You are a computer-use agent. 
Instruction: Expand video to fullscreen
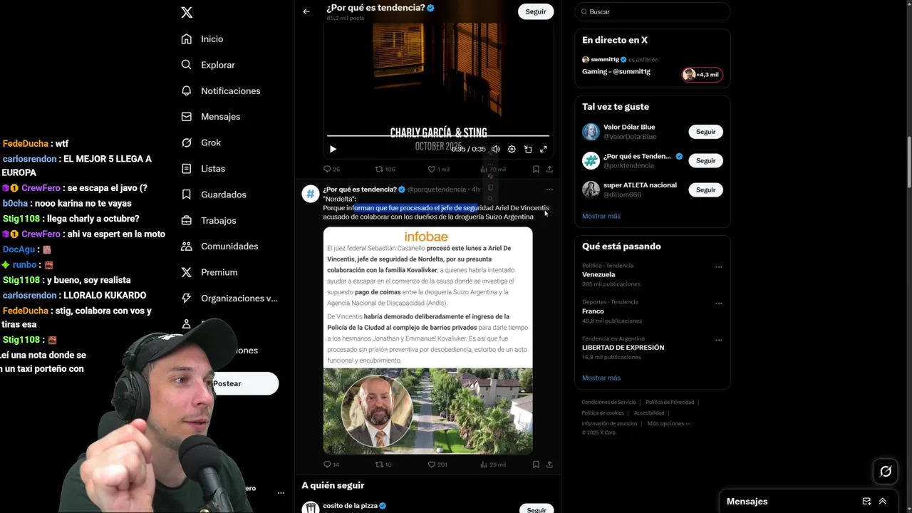(x=544, y=150)
